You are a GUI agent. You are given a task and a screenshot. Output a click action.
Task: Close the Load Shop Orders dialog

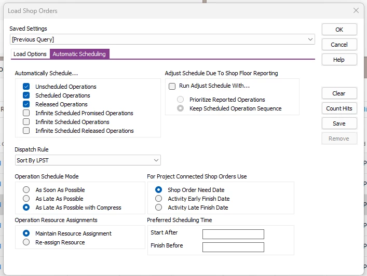[356, 10]
